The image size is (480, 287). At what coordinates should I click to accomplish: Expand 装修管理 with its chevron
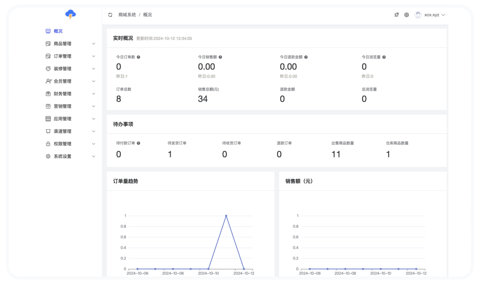tap(94, 69)
